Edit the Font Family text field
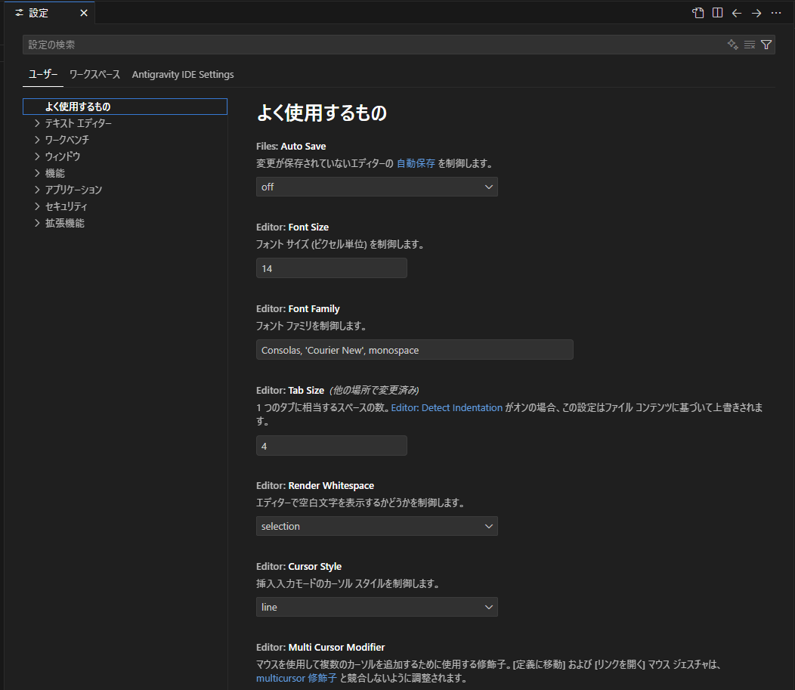The image size is (795, 690). (x=415, y=350)
